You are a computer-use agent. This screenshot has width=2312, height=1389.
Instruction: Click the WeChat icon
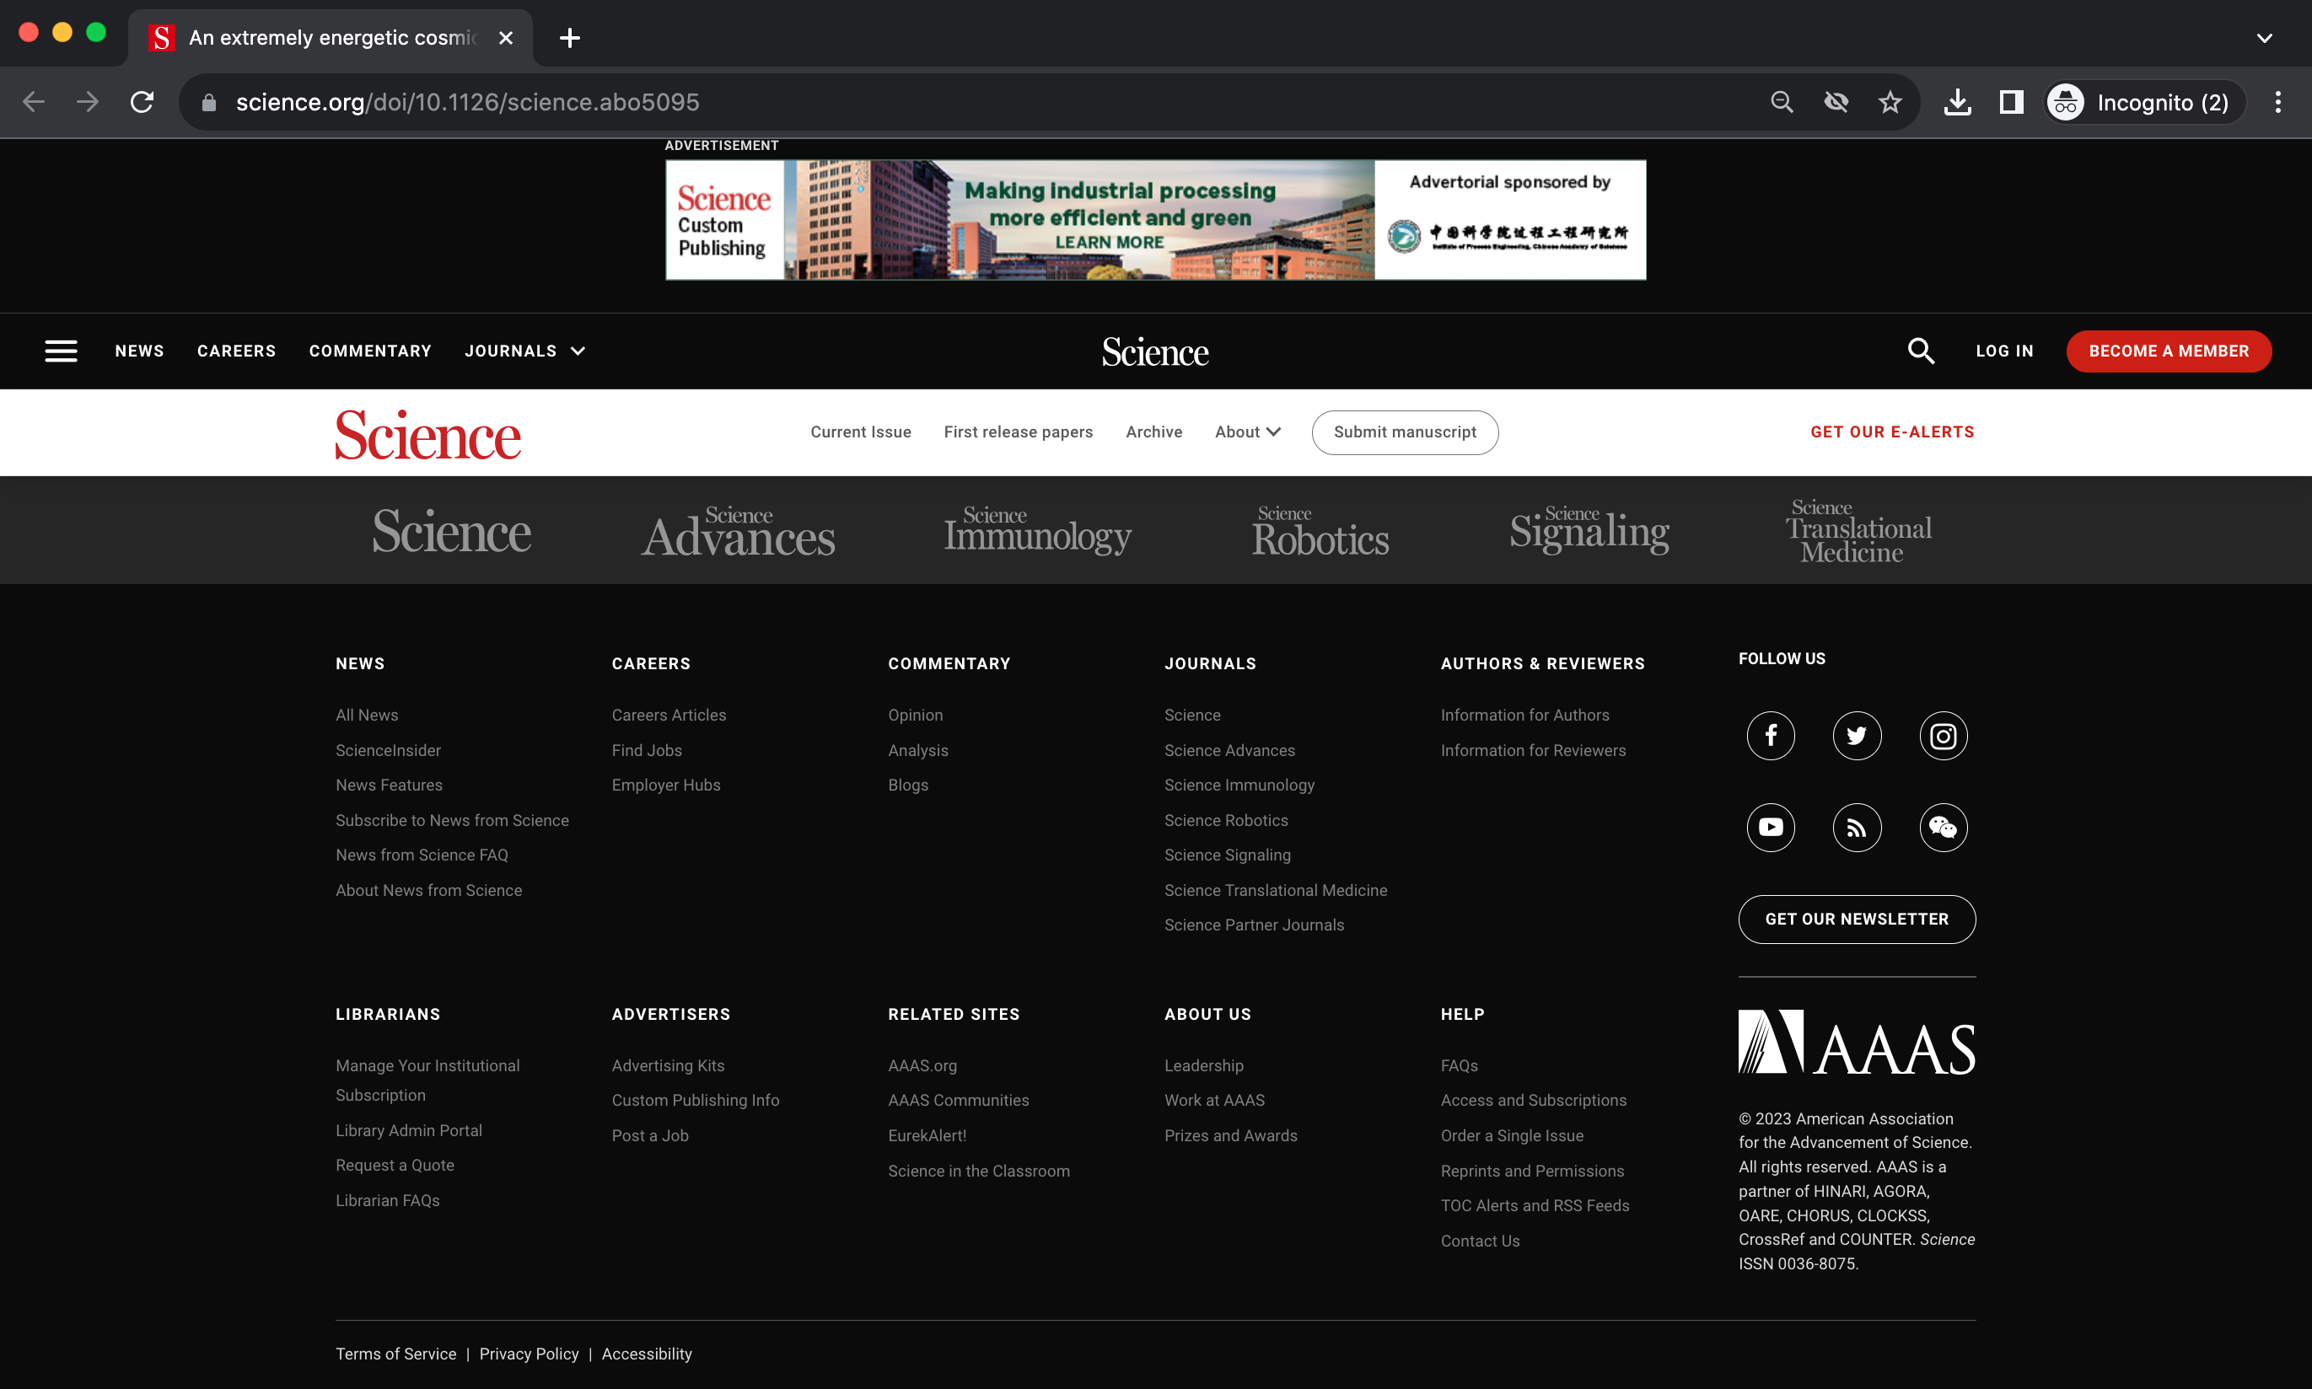click(x=1942, y=826)
